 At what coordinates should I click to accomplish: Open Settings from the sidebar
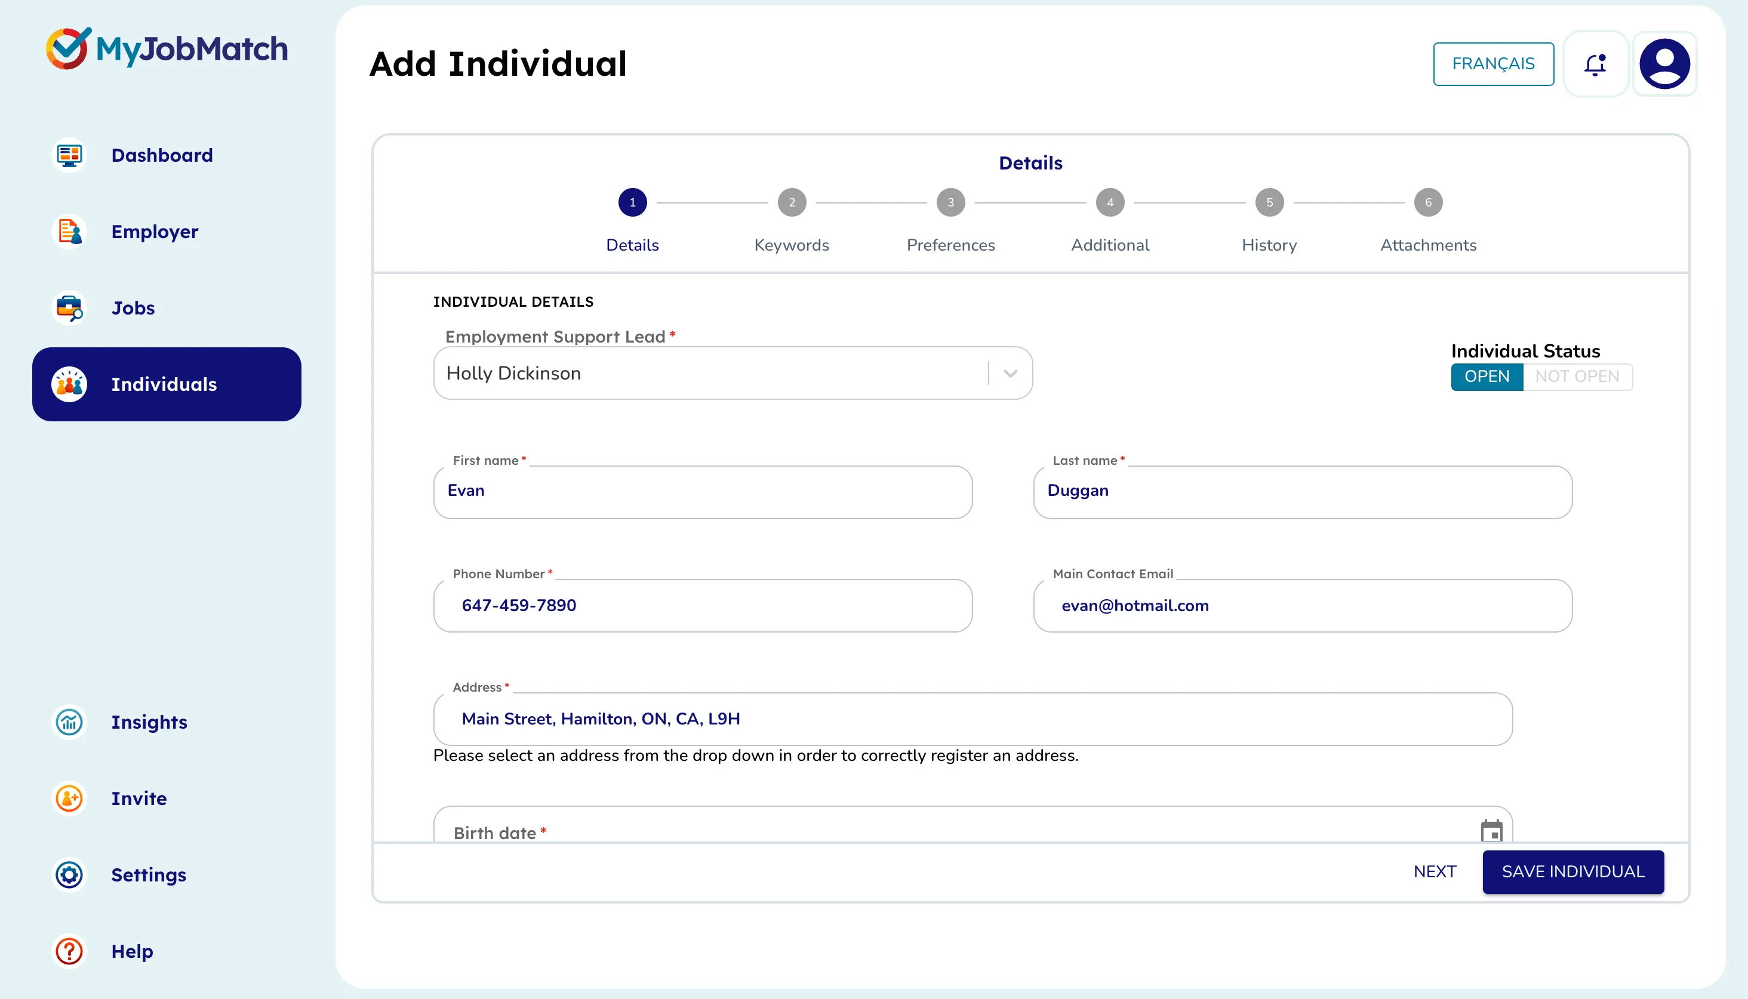click(x=148, y=875)
